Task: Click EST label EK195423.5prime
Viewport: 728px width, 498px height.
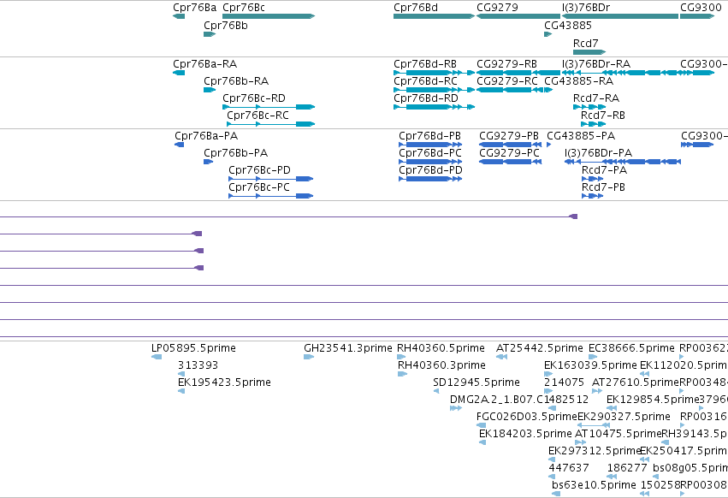Action: pyautogui.click(x=224, y=382)
